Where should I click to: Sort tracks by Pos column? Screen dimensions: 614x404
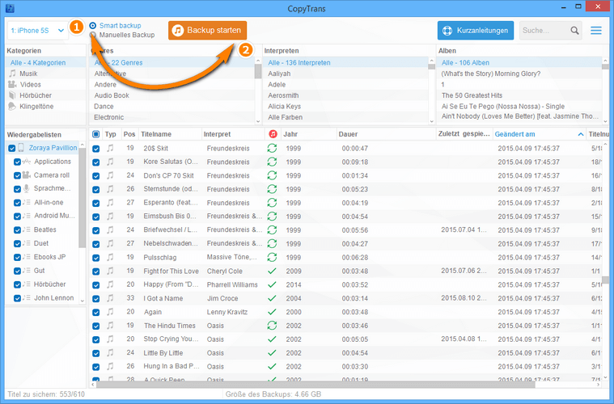tap(129, 134)
